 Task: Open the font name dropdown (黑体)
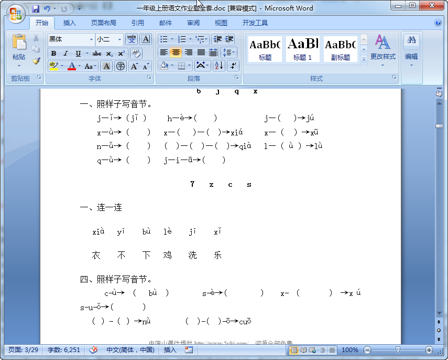click(x=91, y=39)
